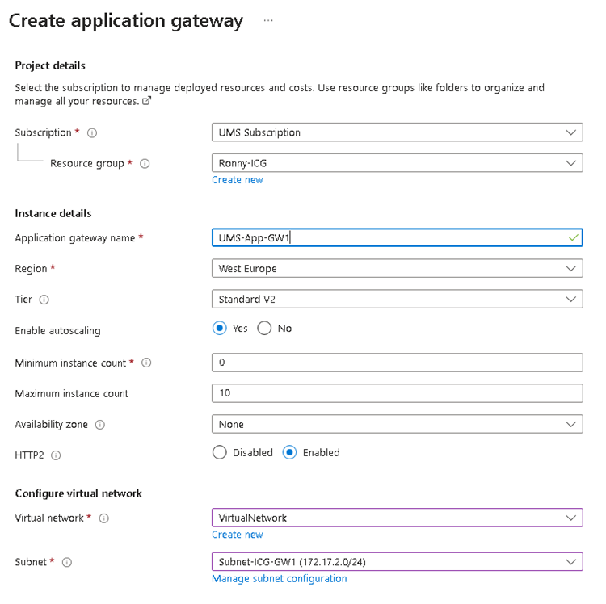Expand the Region dropdown
This screenshot has width=606, height=604.
coord(396,268)
